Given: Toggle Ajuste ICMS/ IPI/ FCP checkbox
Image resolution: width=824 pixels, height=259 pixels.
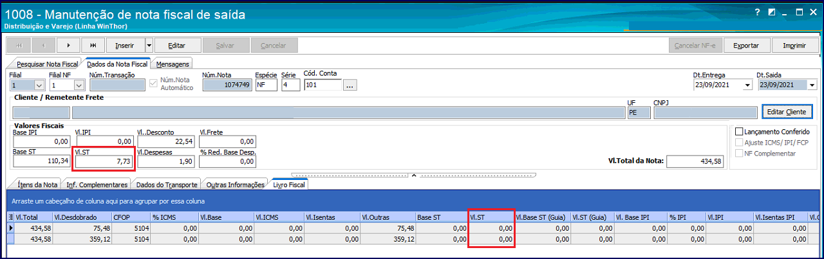Looking at the screenshot, I should (738, 143).
